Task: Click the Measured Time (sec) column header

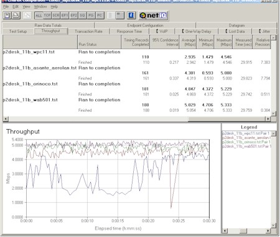Action: [243, 42]
